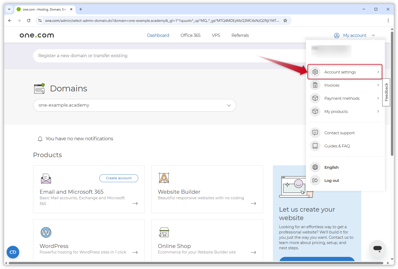Image resolution: width=398 pixels, height=269 pixels.
Task: Expand the Payment methods submenu arrow
Action: click(x=378, y=98)
